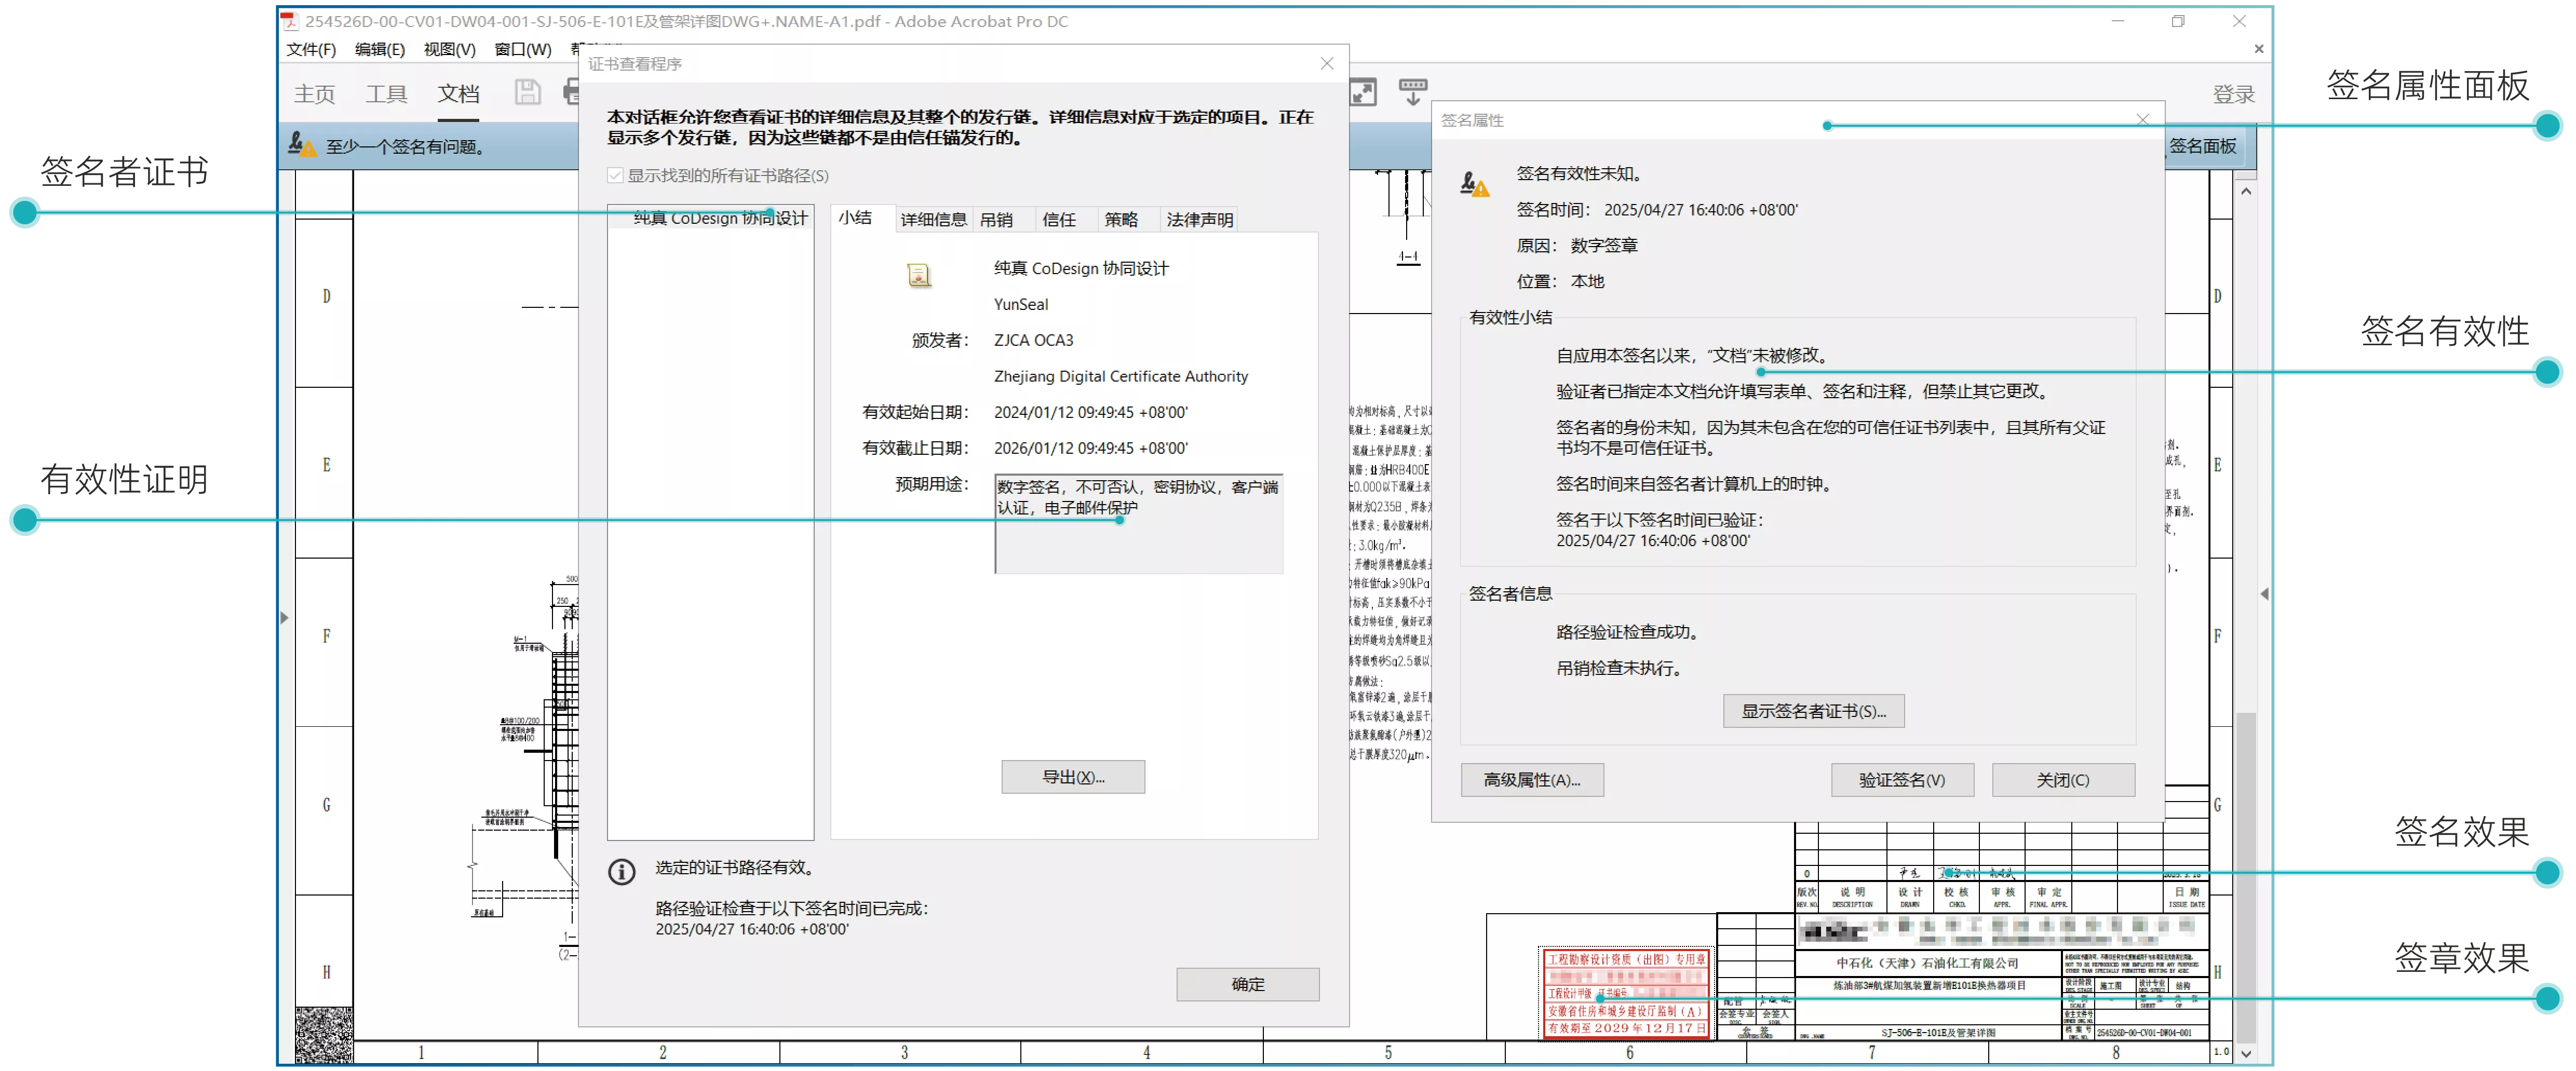Click the 验证签名(V) button
2576x1071 pixels.
1902,780
